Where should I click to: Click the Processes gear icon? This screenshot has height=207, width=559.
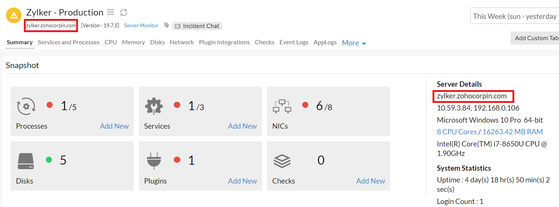click(26, 106)
